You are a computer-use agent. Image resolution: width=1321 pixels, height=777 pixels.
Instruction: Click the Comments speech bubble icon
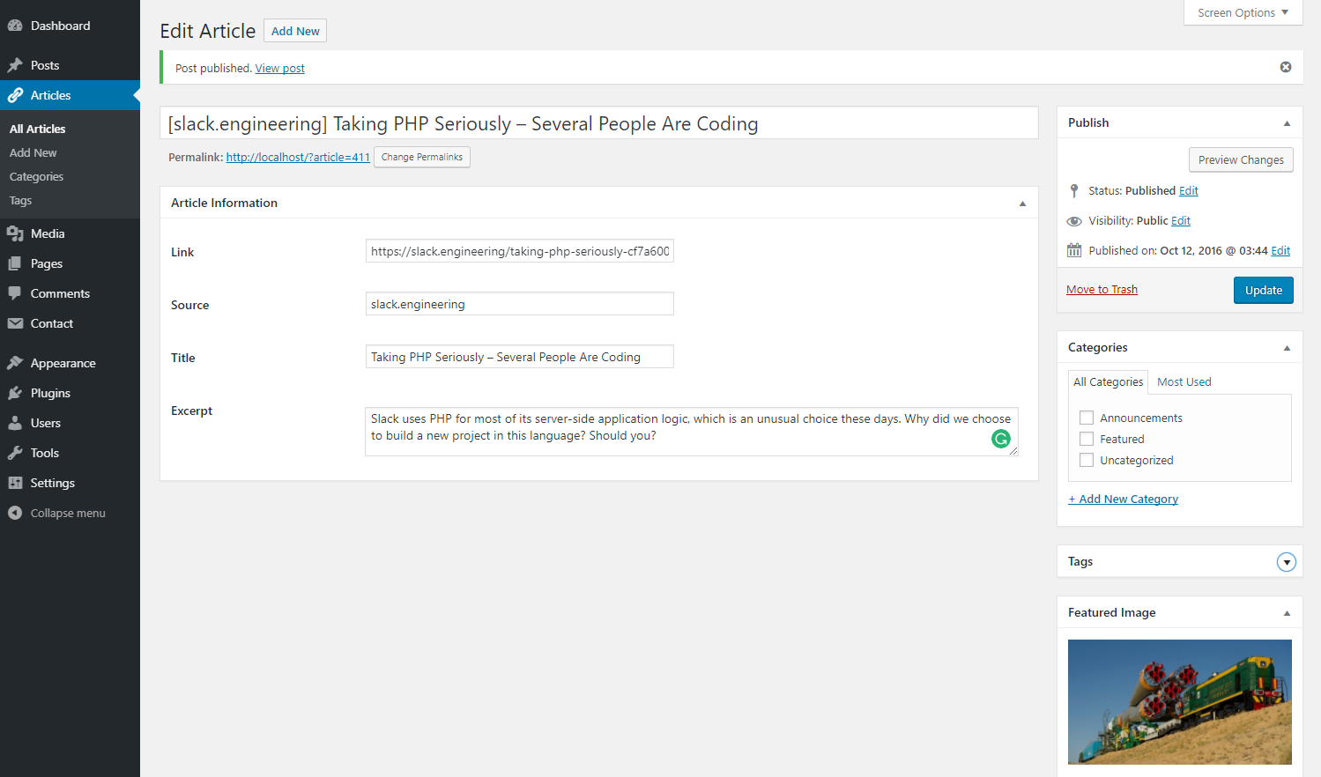(15, 293)
